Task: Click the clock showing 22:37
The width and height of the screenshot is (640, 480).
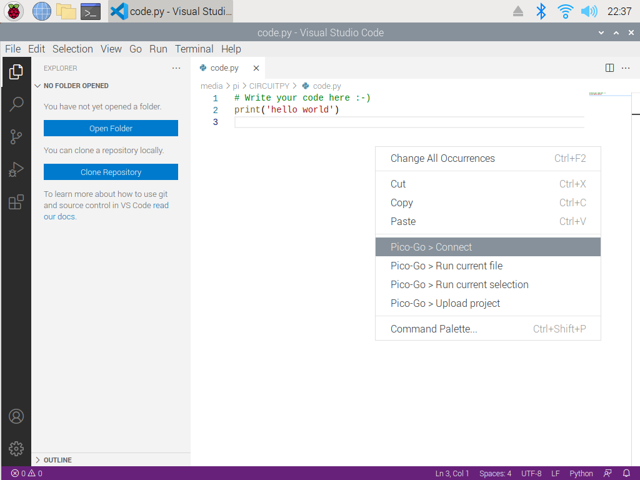Action: tap(619, 11)
